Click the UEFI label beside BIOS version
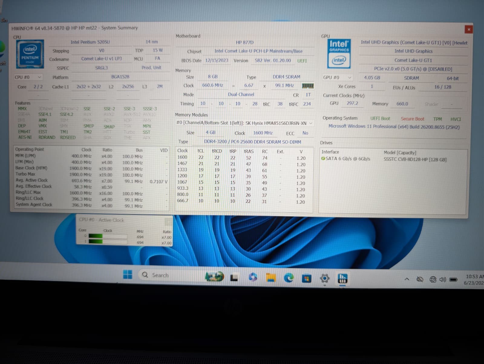Screen dimensions: 484x364 tap(302, 61)
